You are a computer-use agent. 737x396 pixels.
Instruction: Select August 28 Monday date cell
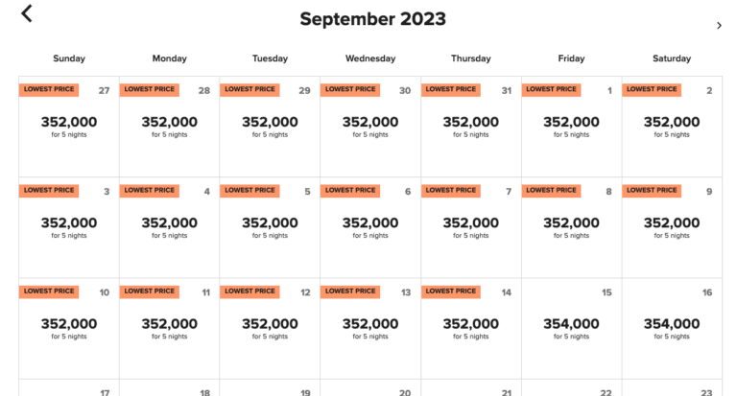[x=170, y=127]
